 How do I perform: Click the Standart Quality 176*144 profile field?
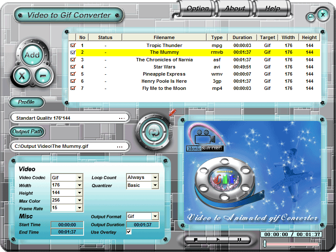click(70, 118)
